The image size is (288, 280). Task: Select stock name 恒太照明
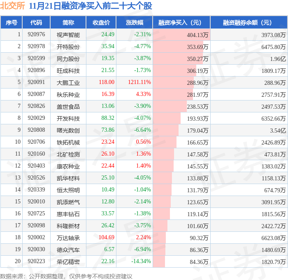[x=68, y=190]
